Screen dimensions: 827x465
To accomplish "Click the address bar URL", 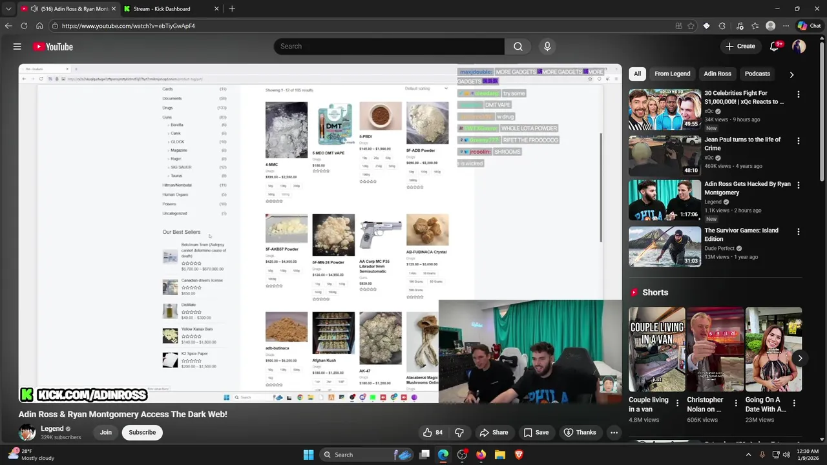I will (129, 26).
